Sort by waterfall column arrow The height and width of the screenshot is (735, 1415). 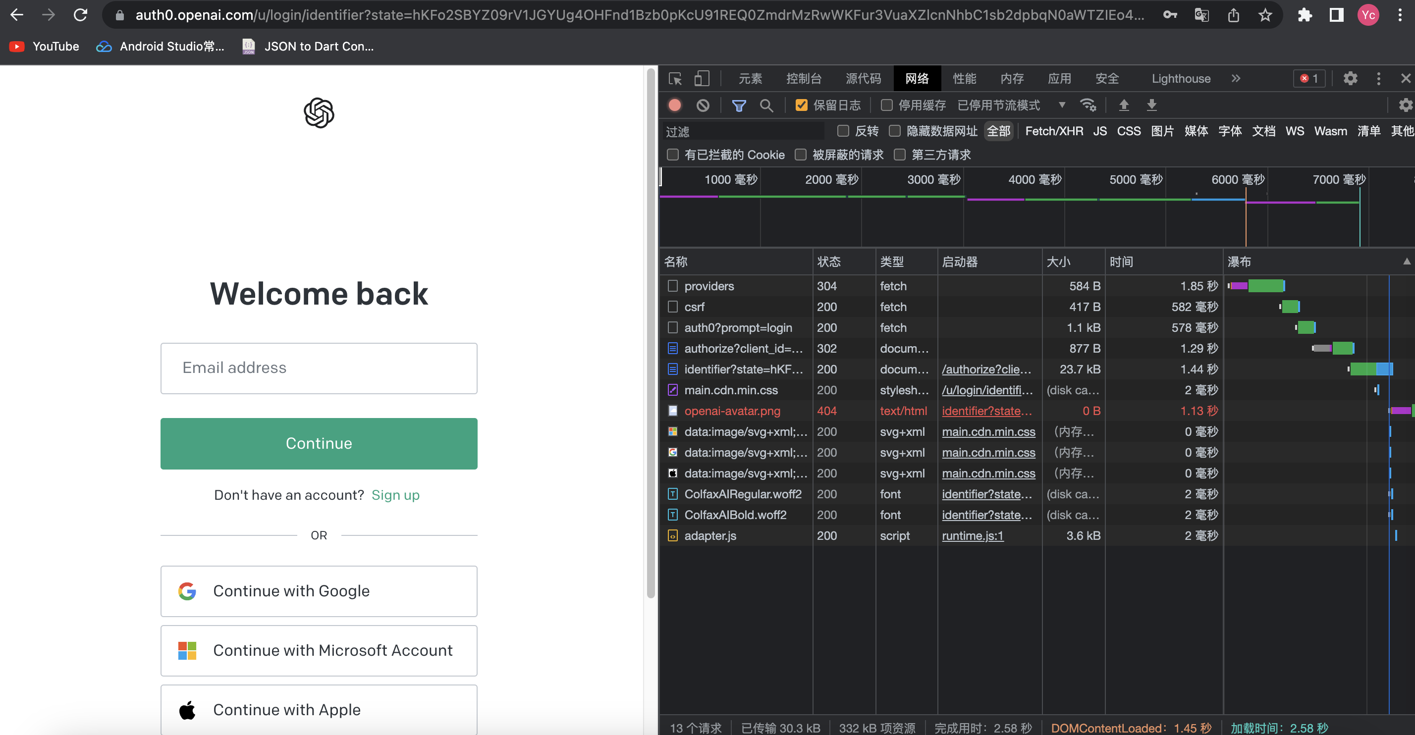click(x=1406, y=262)
